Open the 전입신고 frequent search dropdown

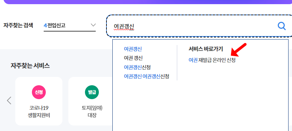coord(70,25)
